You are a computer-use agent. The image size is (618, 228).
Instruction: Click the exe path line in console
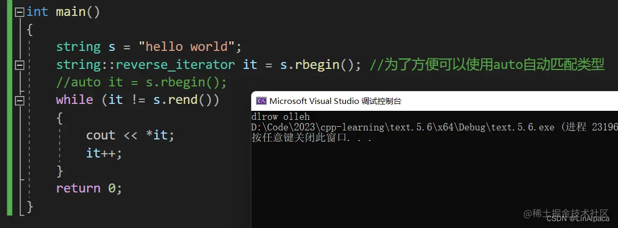(x=434, y=127)
